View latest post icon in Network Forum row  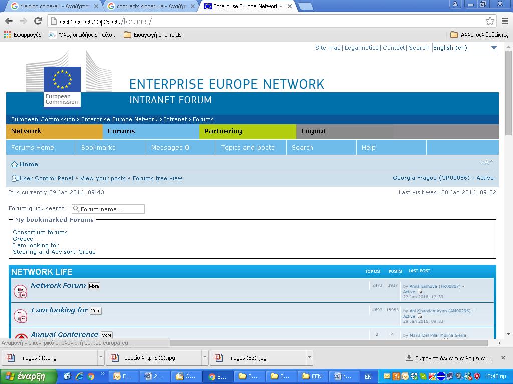[420, 291]
